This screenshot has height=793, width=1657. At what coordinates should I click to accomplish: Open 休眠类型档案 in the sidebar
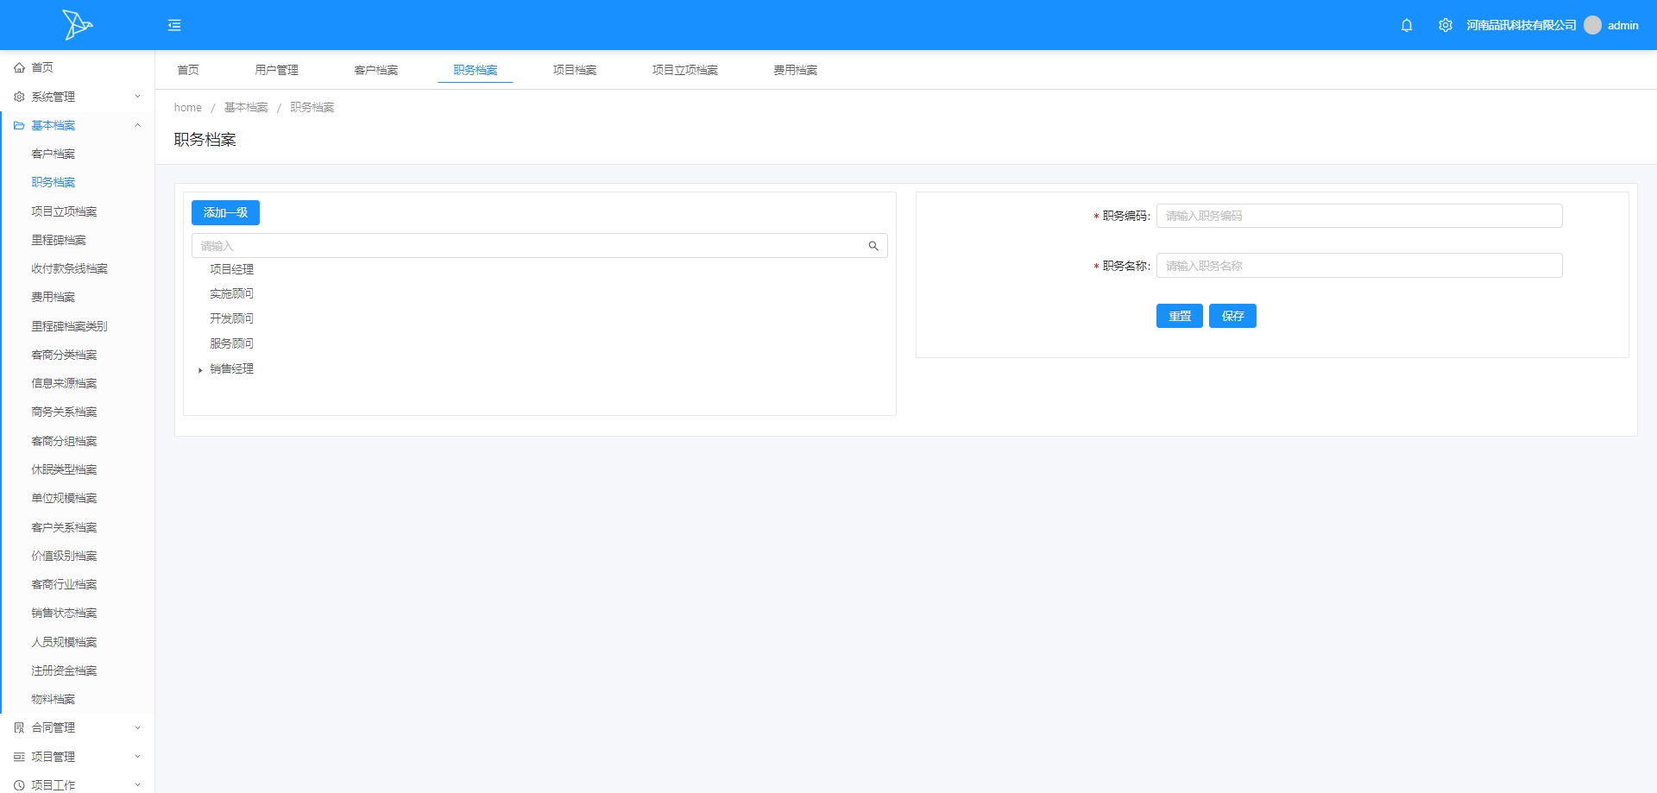65,469
